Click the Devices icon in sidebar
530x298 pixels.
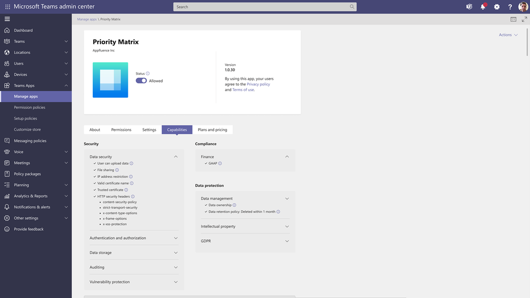(7, 75)
